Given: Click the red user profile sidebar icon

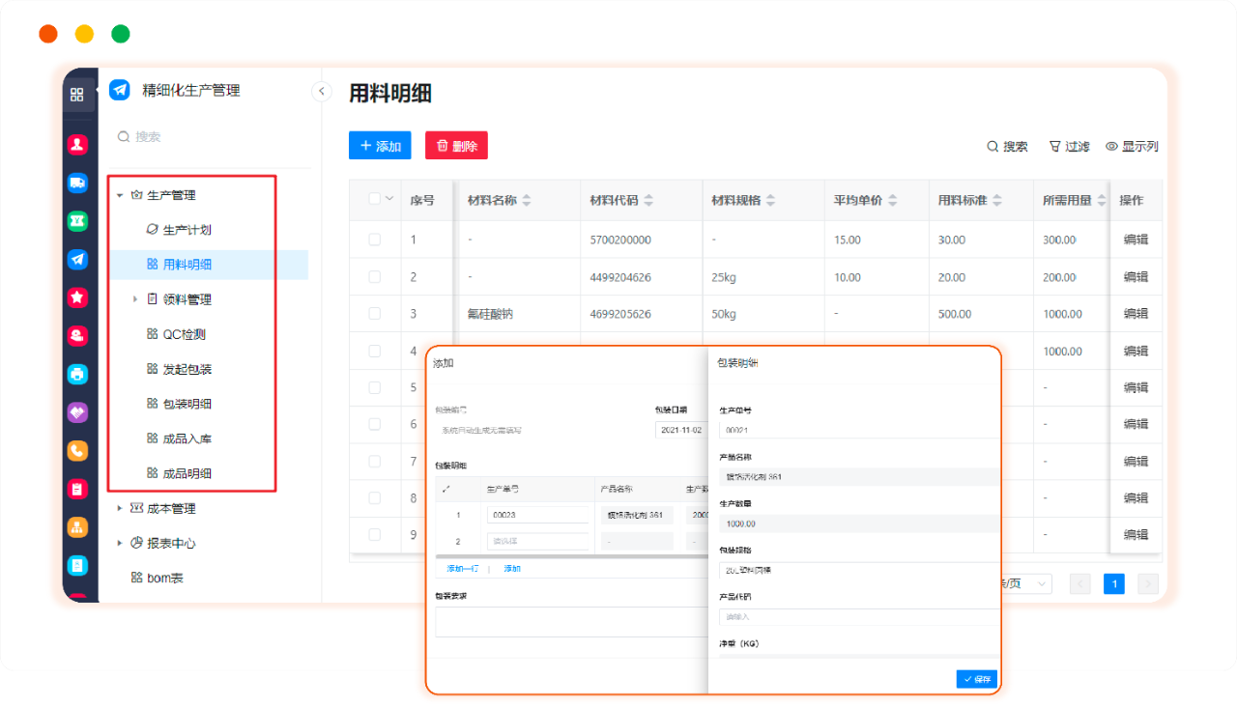Looking at the screenshot, I should pos(77,145).
